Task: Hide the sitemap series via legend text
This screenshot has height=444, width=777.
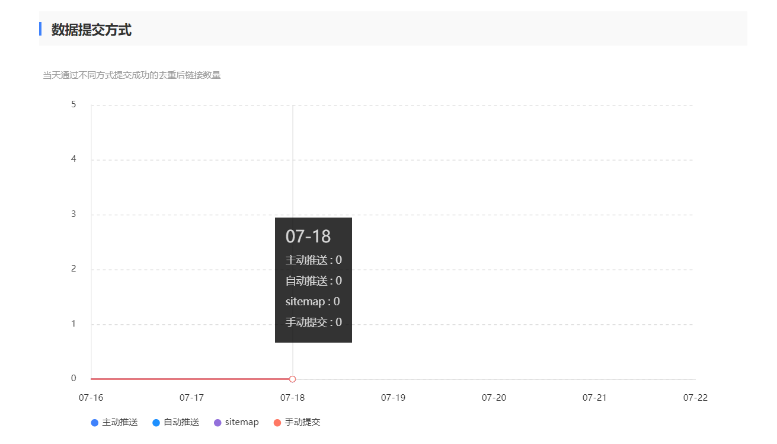Action: [x=242, y=423]
